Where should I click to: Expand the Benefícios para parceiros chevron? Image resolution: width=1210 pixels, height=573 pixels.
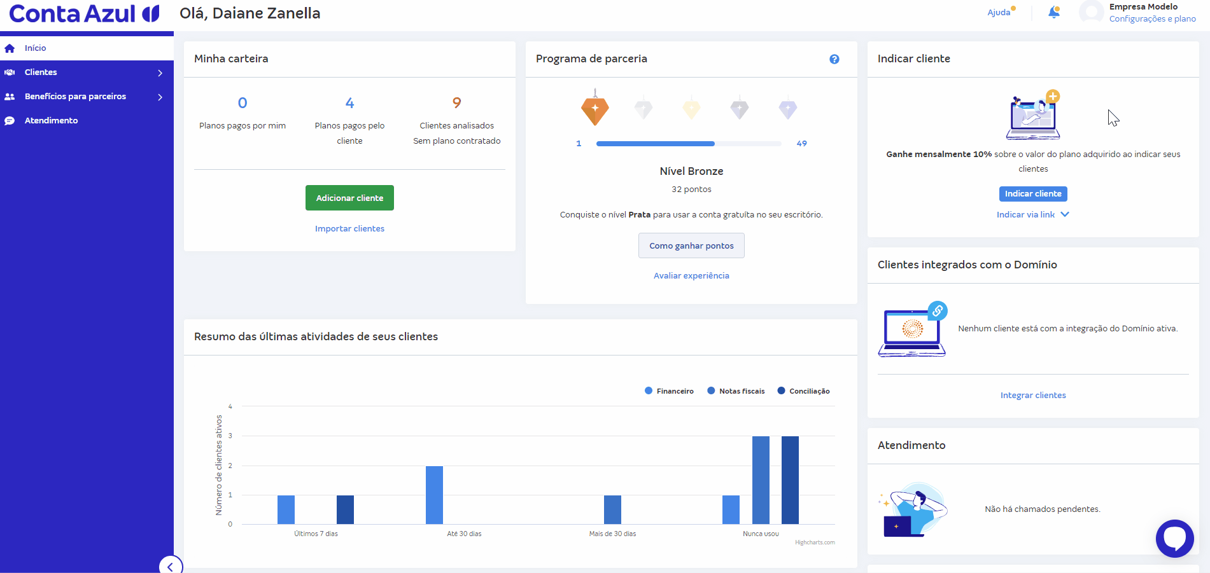point(160,97)
